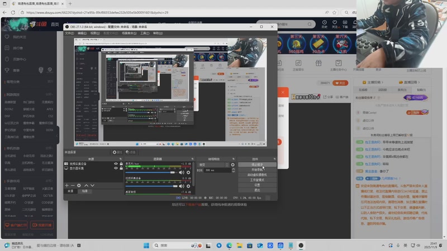Go to Douyu 首页 home link

[55, 24]
